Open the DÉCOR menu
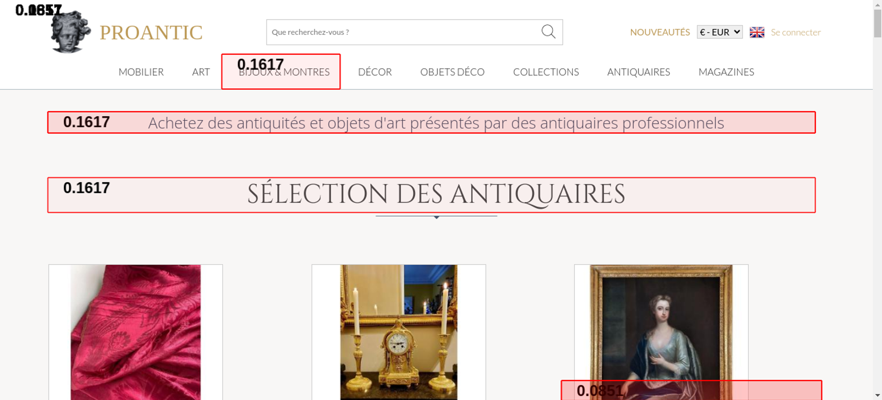The width and height of the screenshot is (882, 400). click(375, 72)
